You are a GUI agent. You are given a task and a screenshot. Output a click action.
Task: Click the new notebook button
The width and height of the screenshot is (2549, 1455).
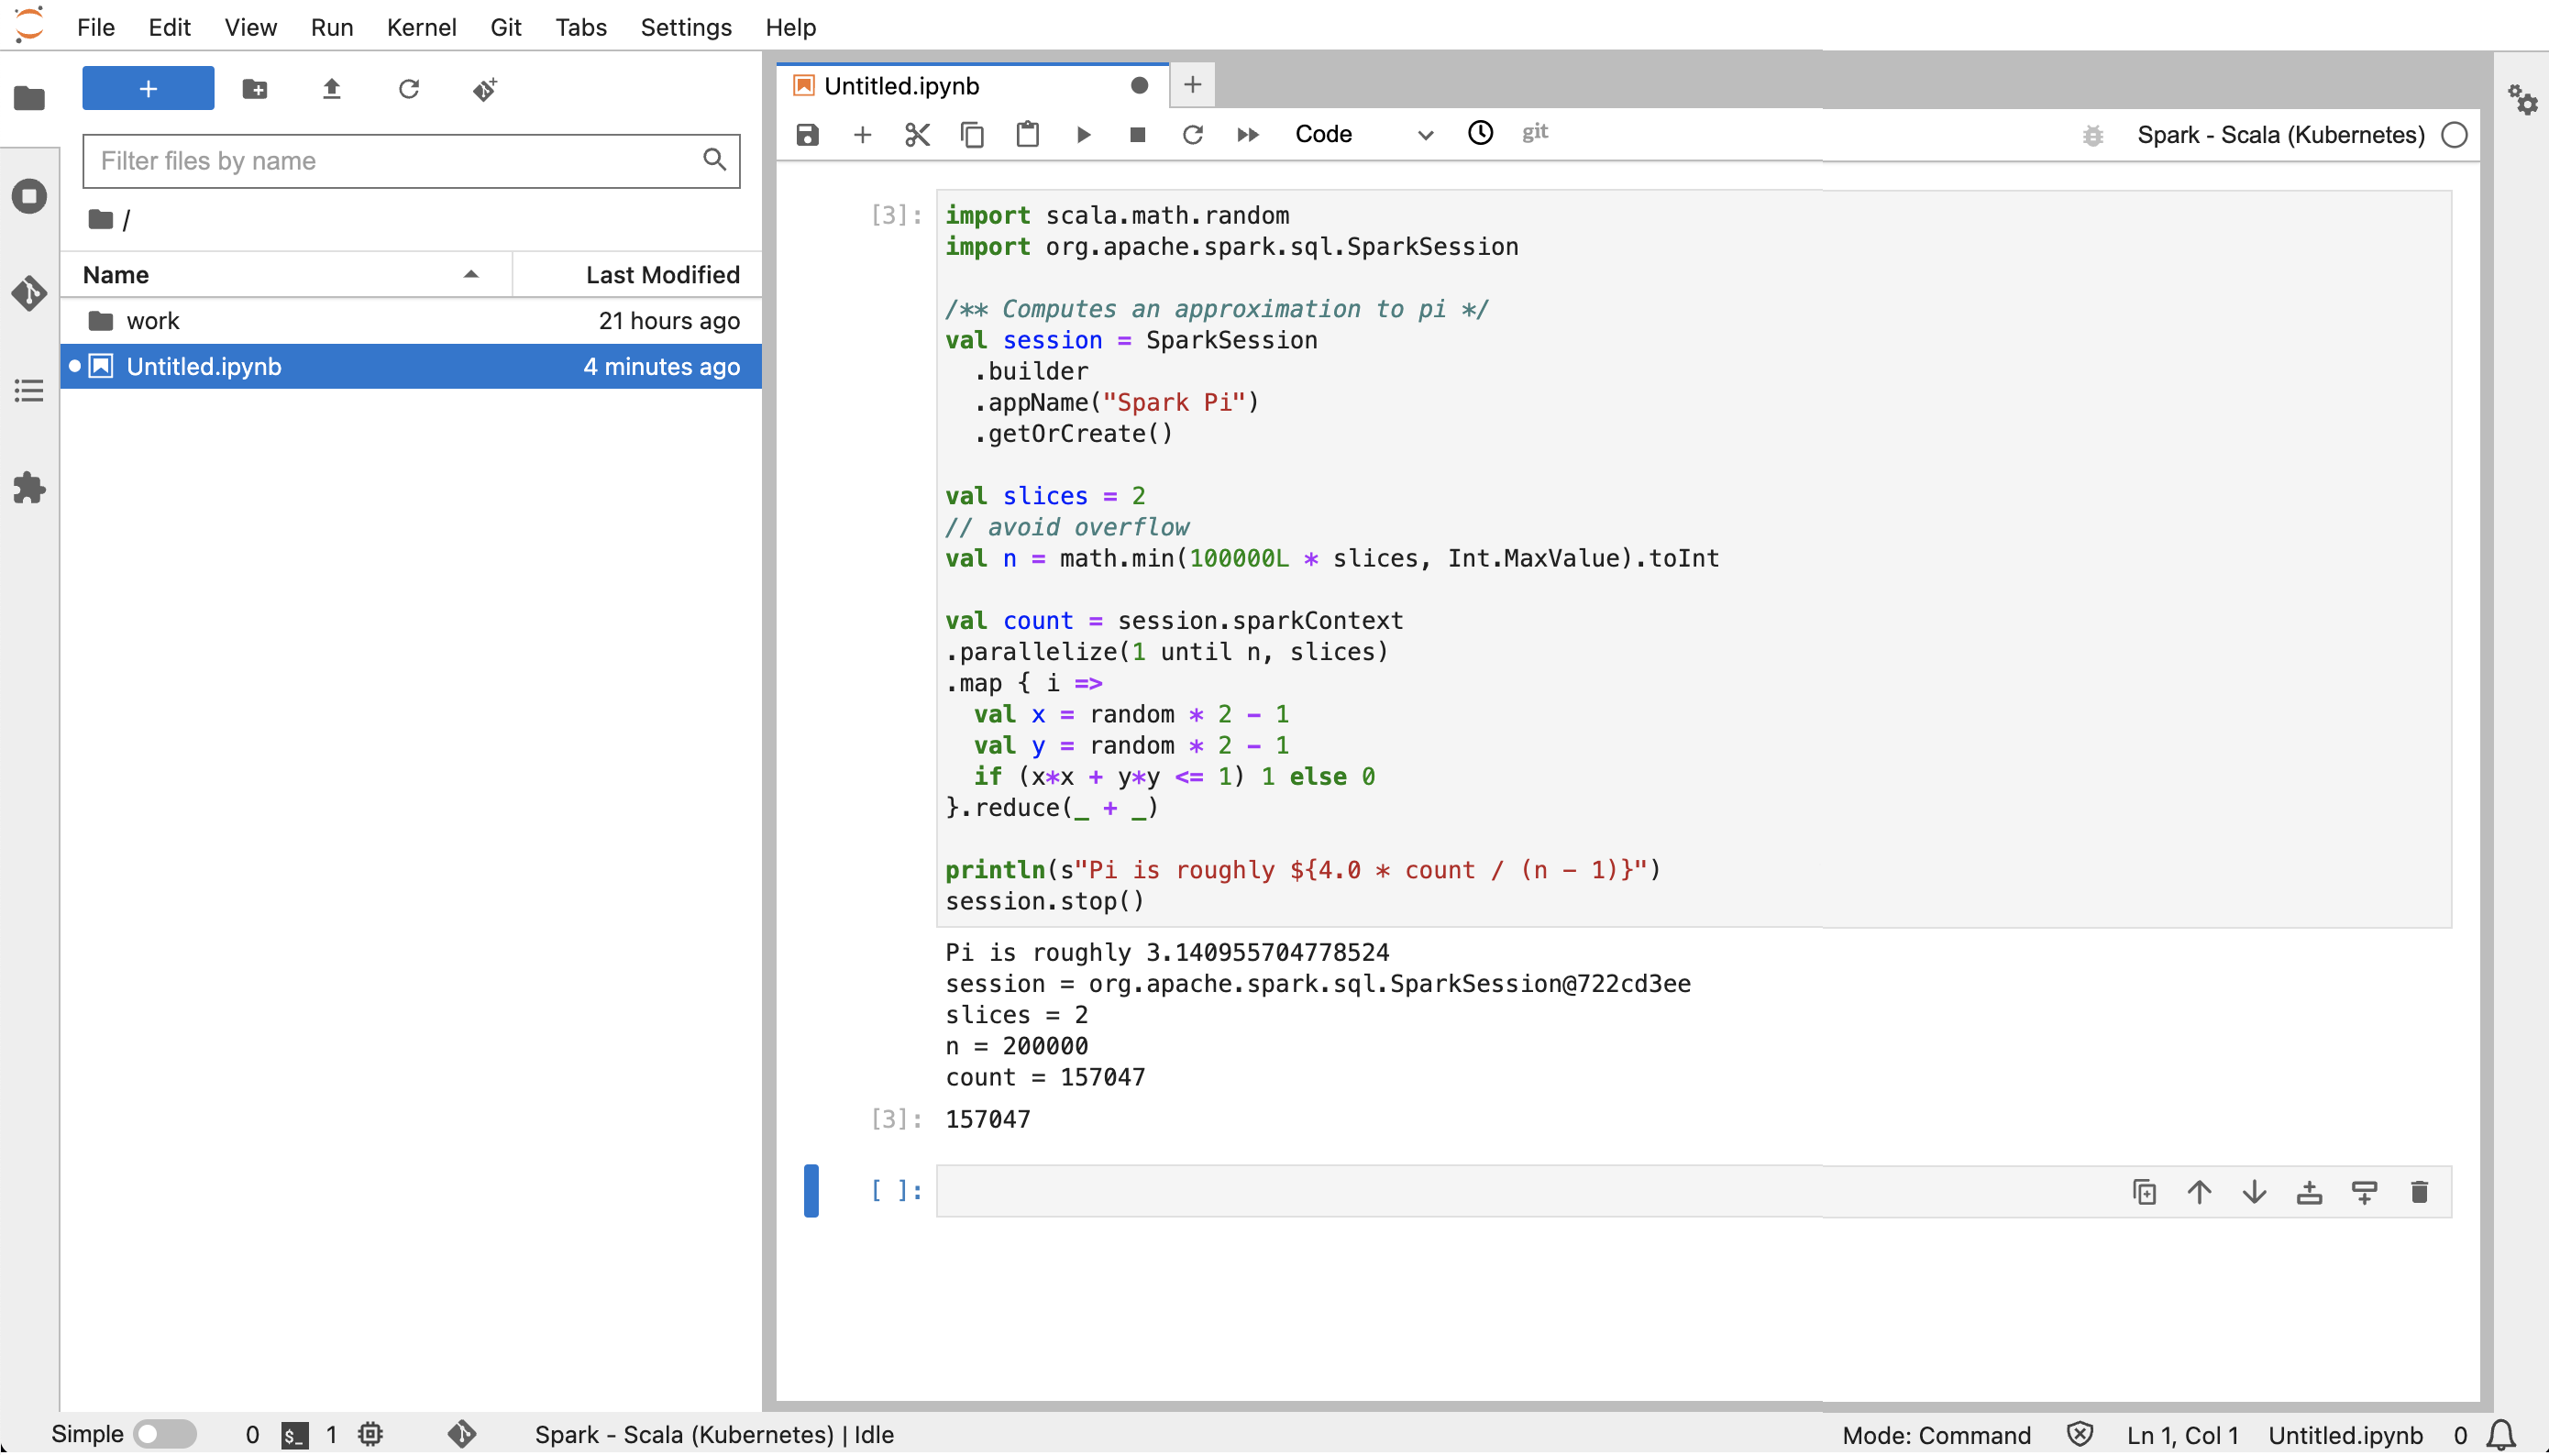tap(149, 87)
